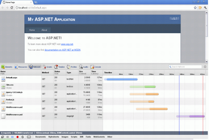Sort by the Status column header

tap(60, 73)
